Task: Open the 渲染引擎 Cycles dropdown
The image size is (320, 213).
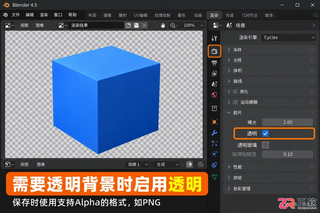Action: pos(288,37)
